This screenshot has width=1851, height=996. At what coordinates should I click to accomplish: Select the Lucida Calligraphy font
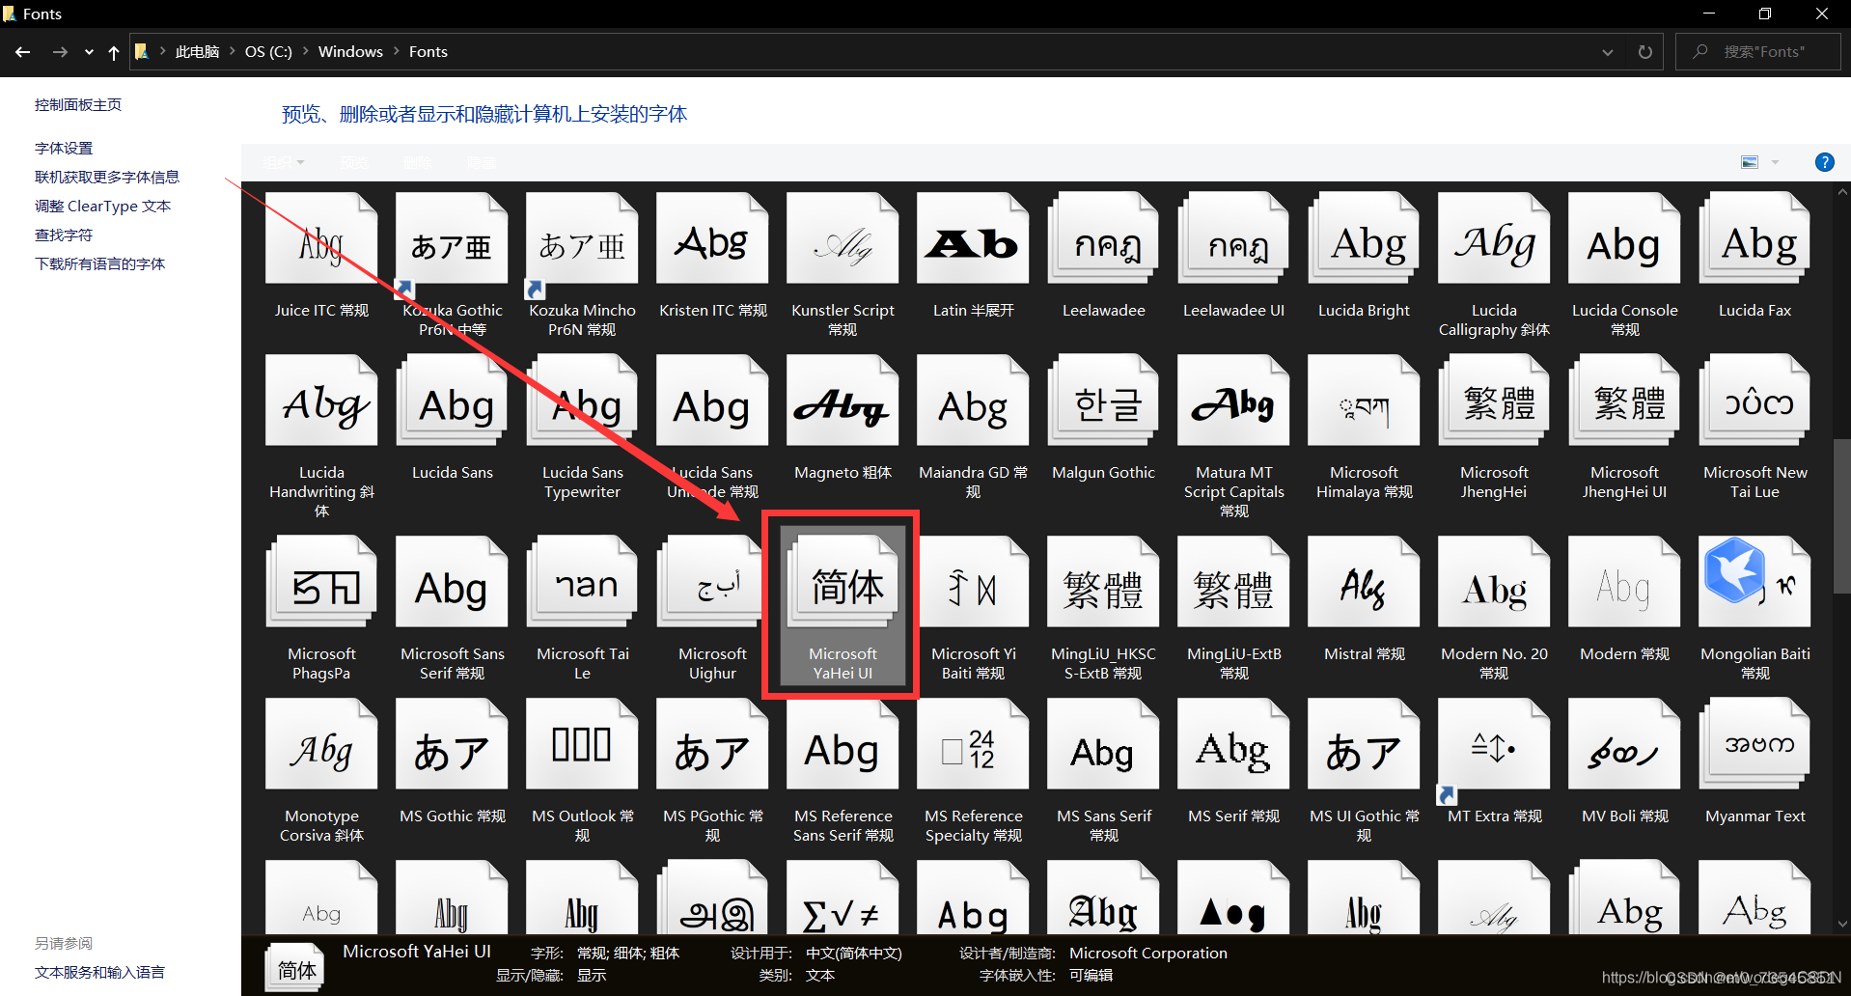[x=1494, y=264]
